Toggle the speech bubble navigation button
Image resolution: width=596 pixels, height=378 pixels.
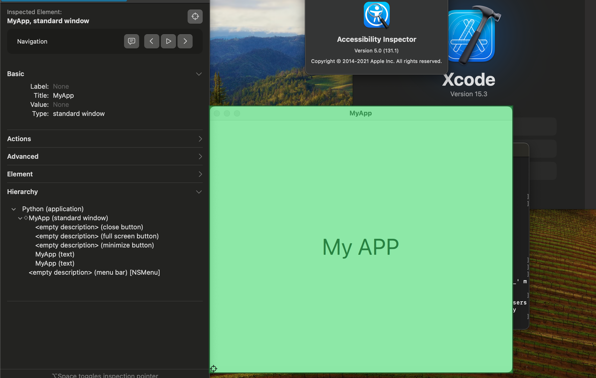tap(131, 41)
